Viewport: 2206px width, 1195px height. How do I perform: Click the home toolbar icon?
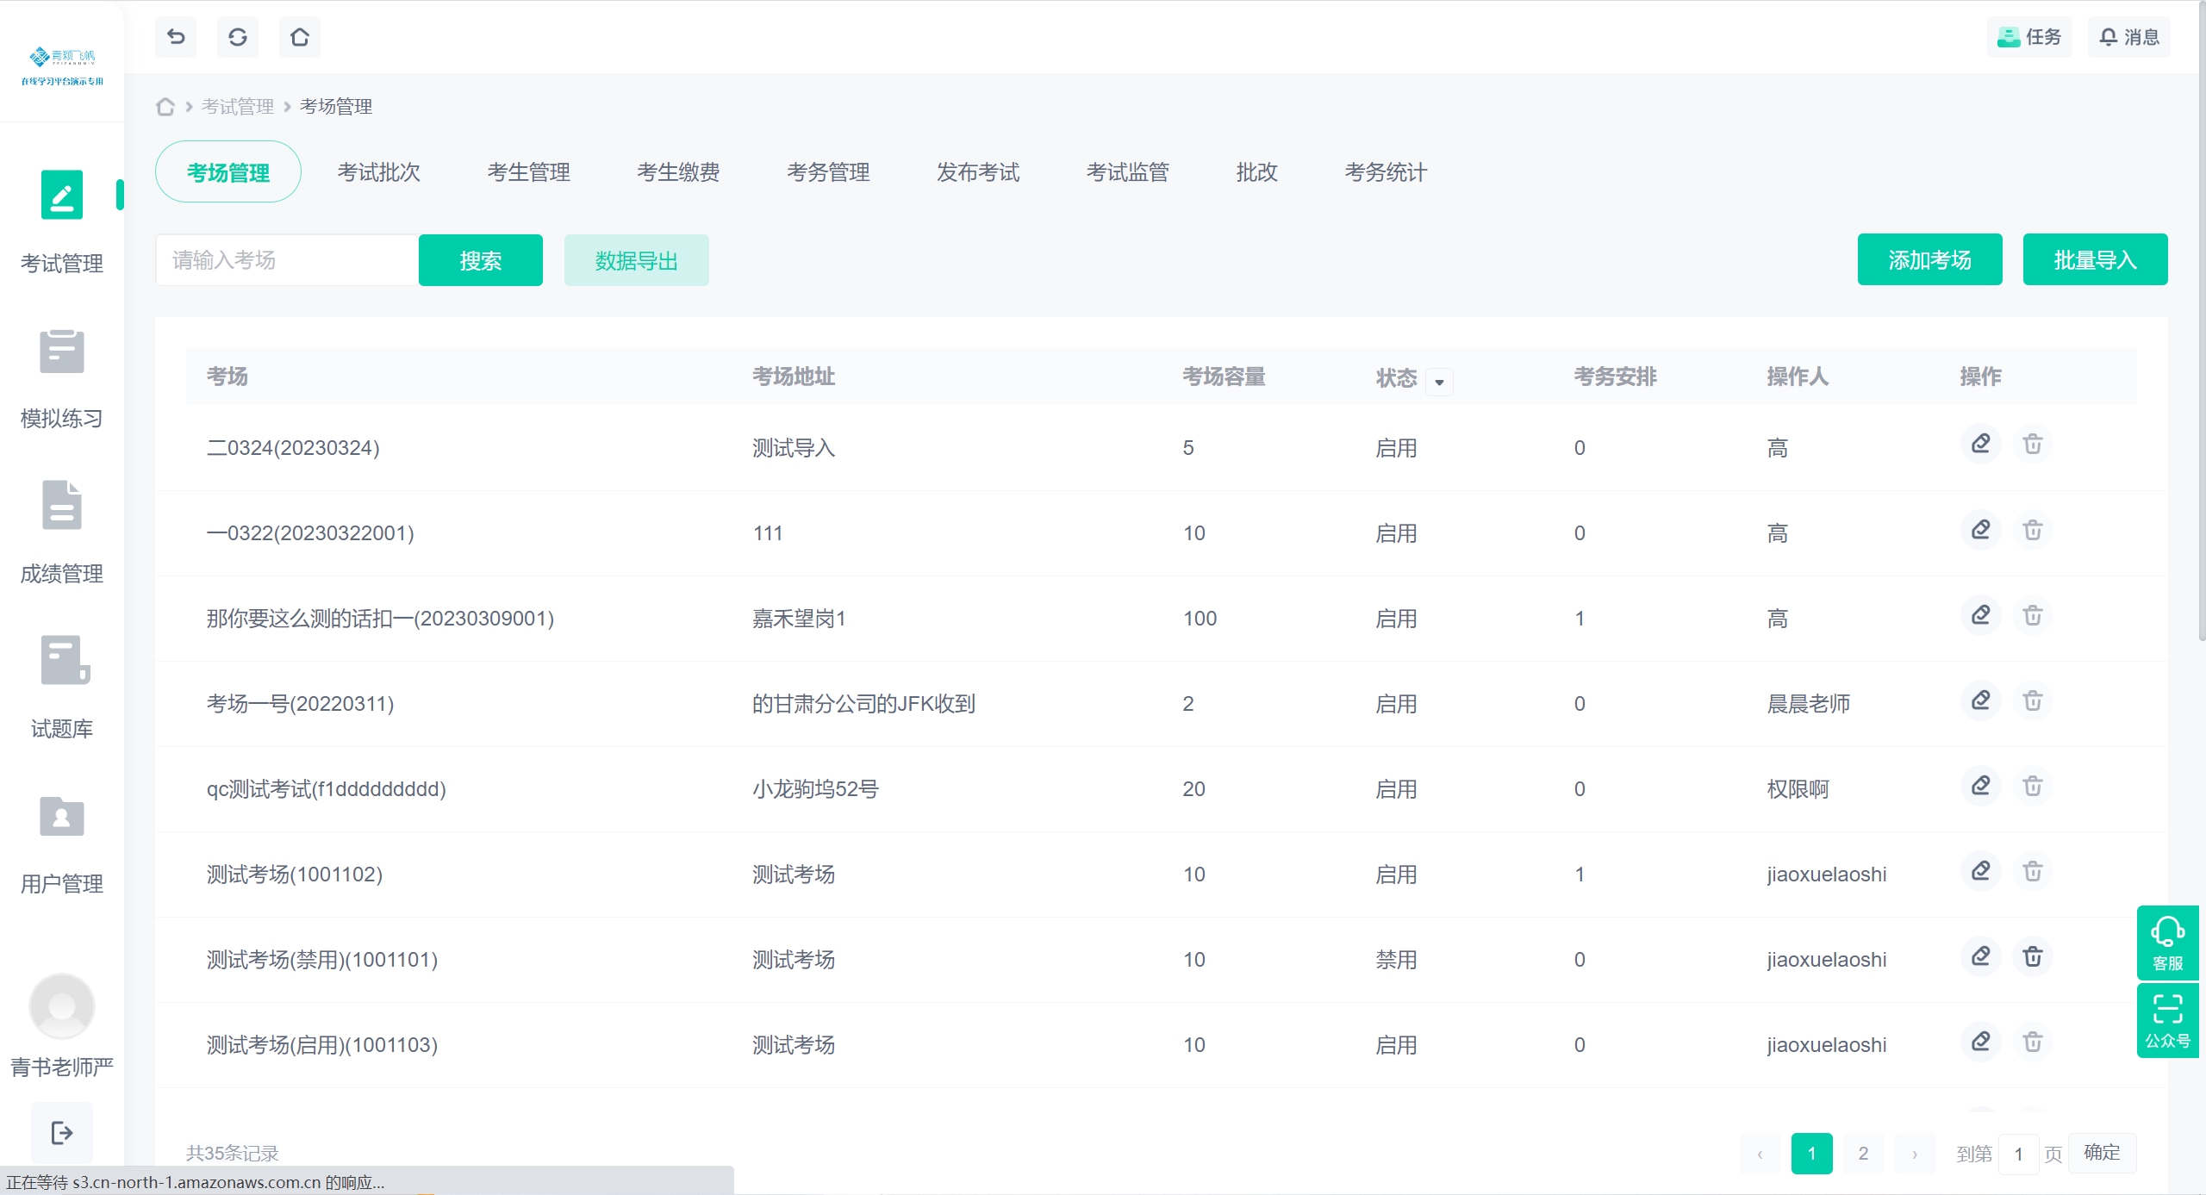300,37
